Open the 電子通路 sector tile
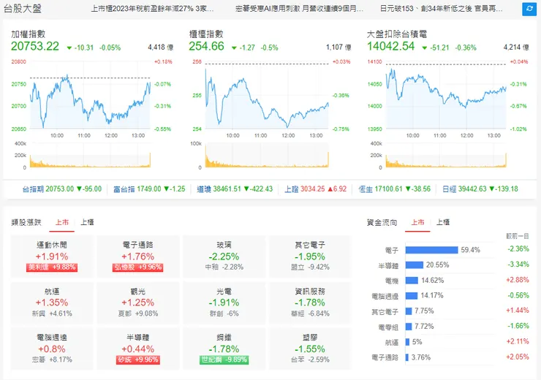Screen dimensions: 541x380 pyautogui.click(x=139, y=256)
